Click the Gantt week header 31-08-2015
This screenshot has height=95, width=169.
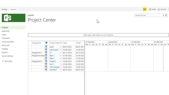point(135,42)
